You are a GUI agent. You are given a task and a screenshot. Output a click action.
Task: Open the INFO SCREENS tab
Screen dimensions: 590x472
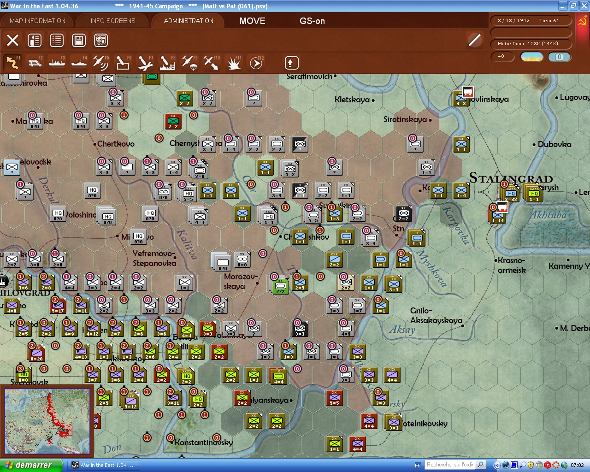pos(113,21)
